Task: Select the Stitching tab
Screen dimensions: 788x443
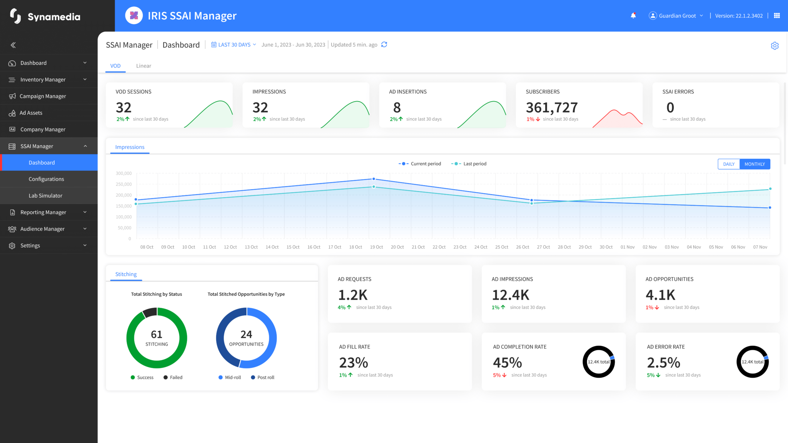Action: pos(126,274)
